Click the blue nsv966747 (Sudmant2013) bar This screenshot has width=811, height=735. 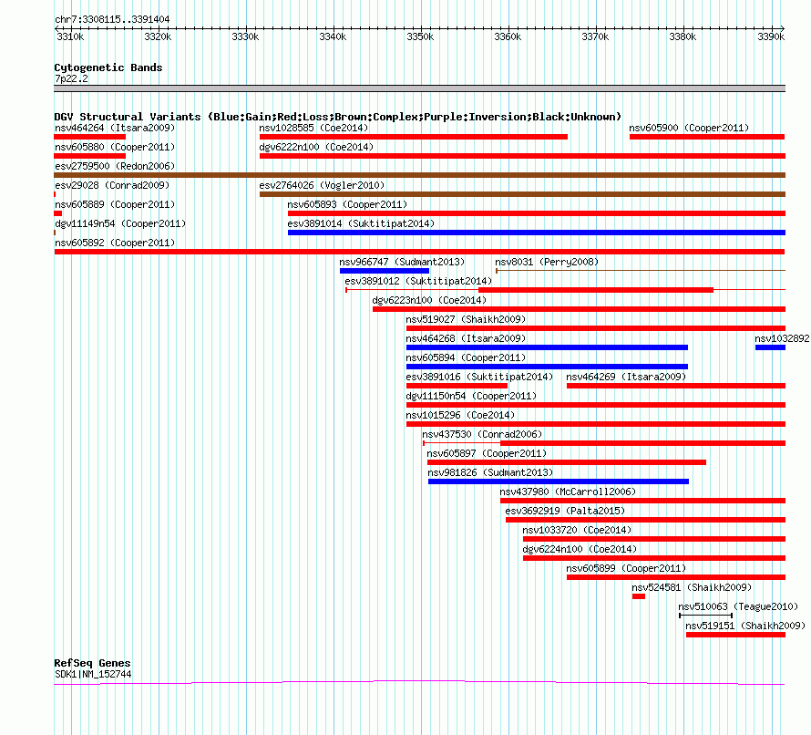click(385, 271)
